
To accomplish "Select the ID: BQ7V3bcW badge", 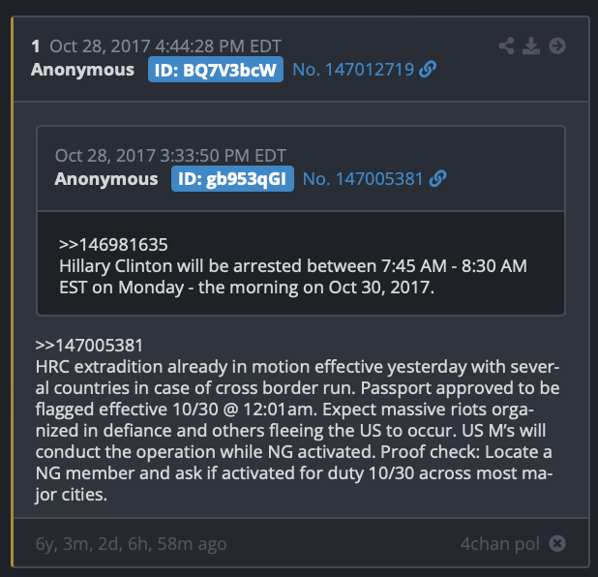I will tap(216, 70).
